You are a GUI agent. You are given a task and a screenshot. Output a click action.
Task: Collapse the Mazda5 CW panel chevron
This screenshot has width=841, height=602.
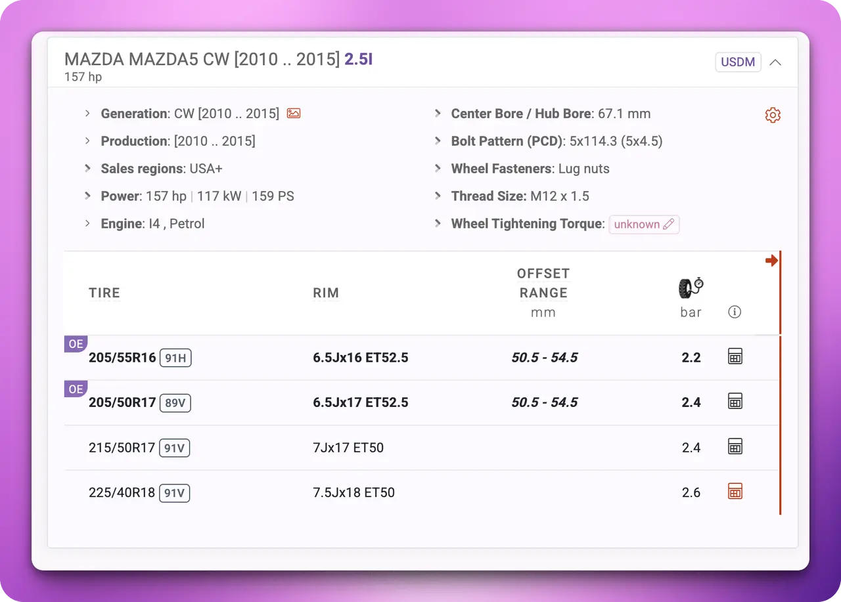point(775,62)
